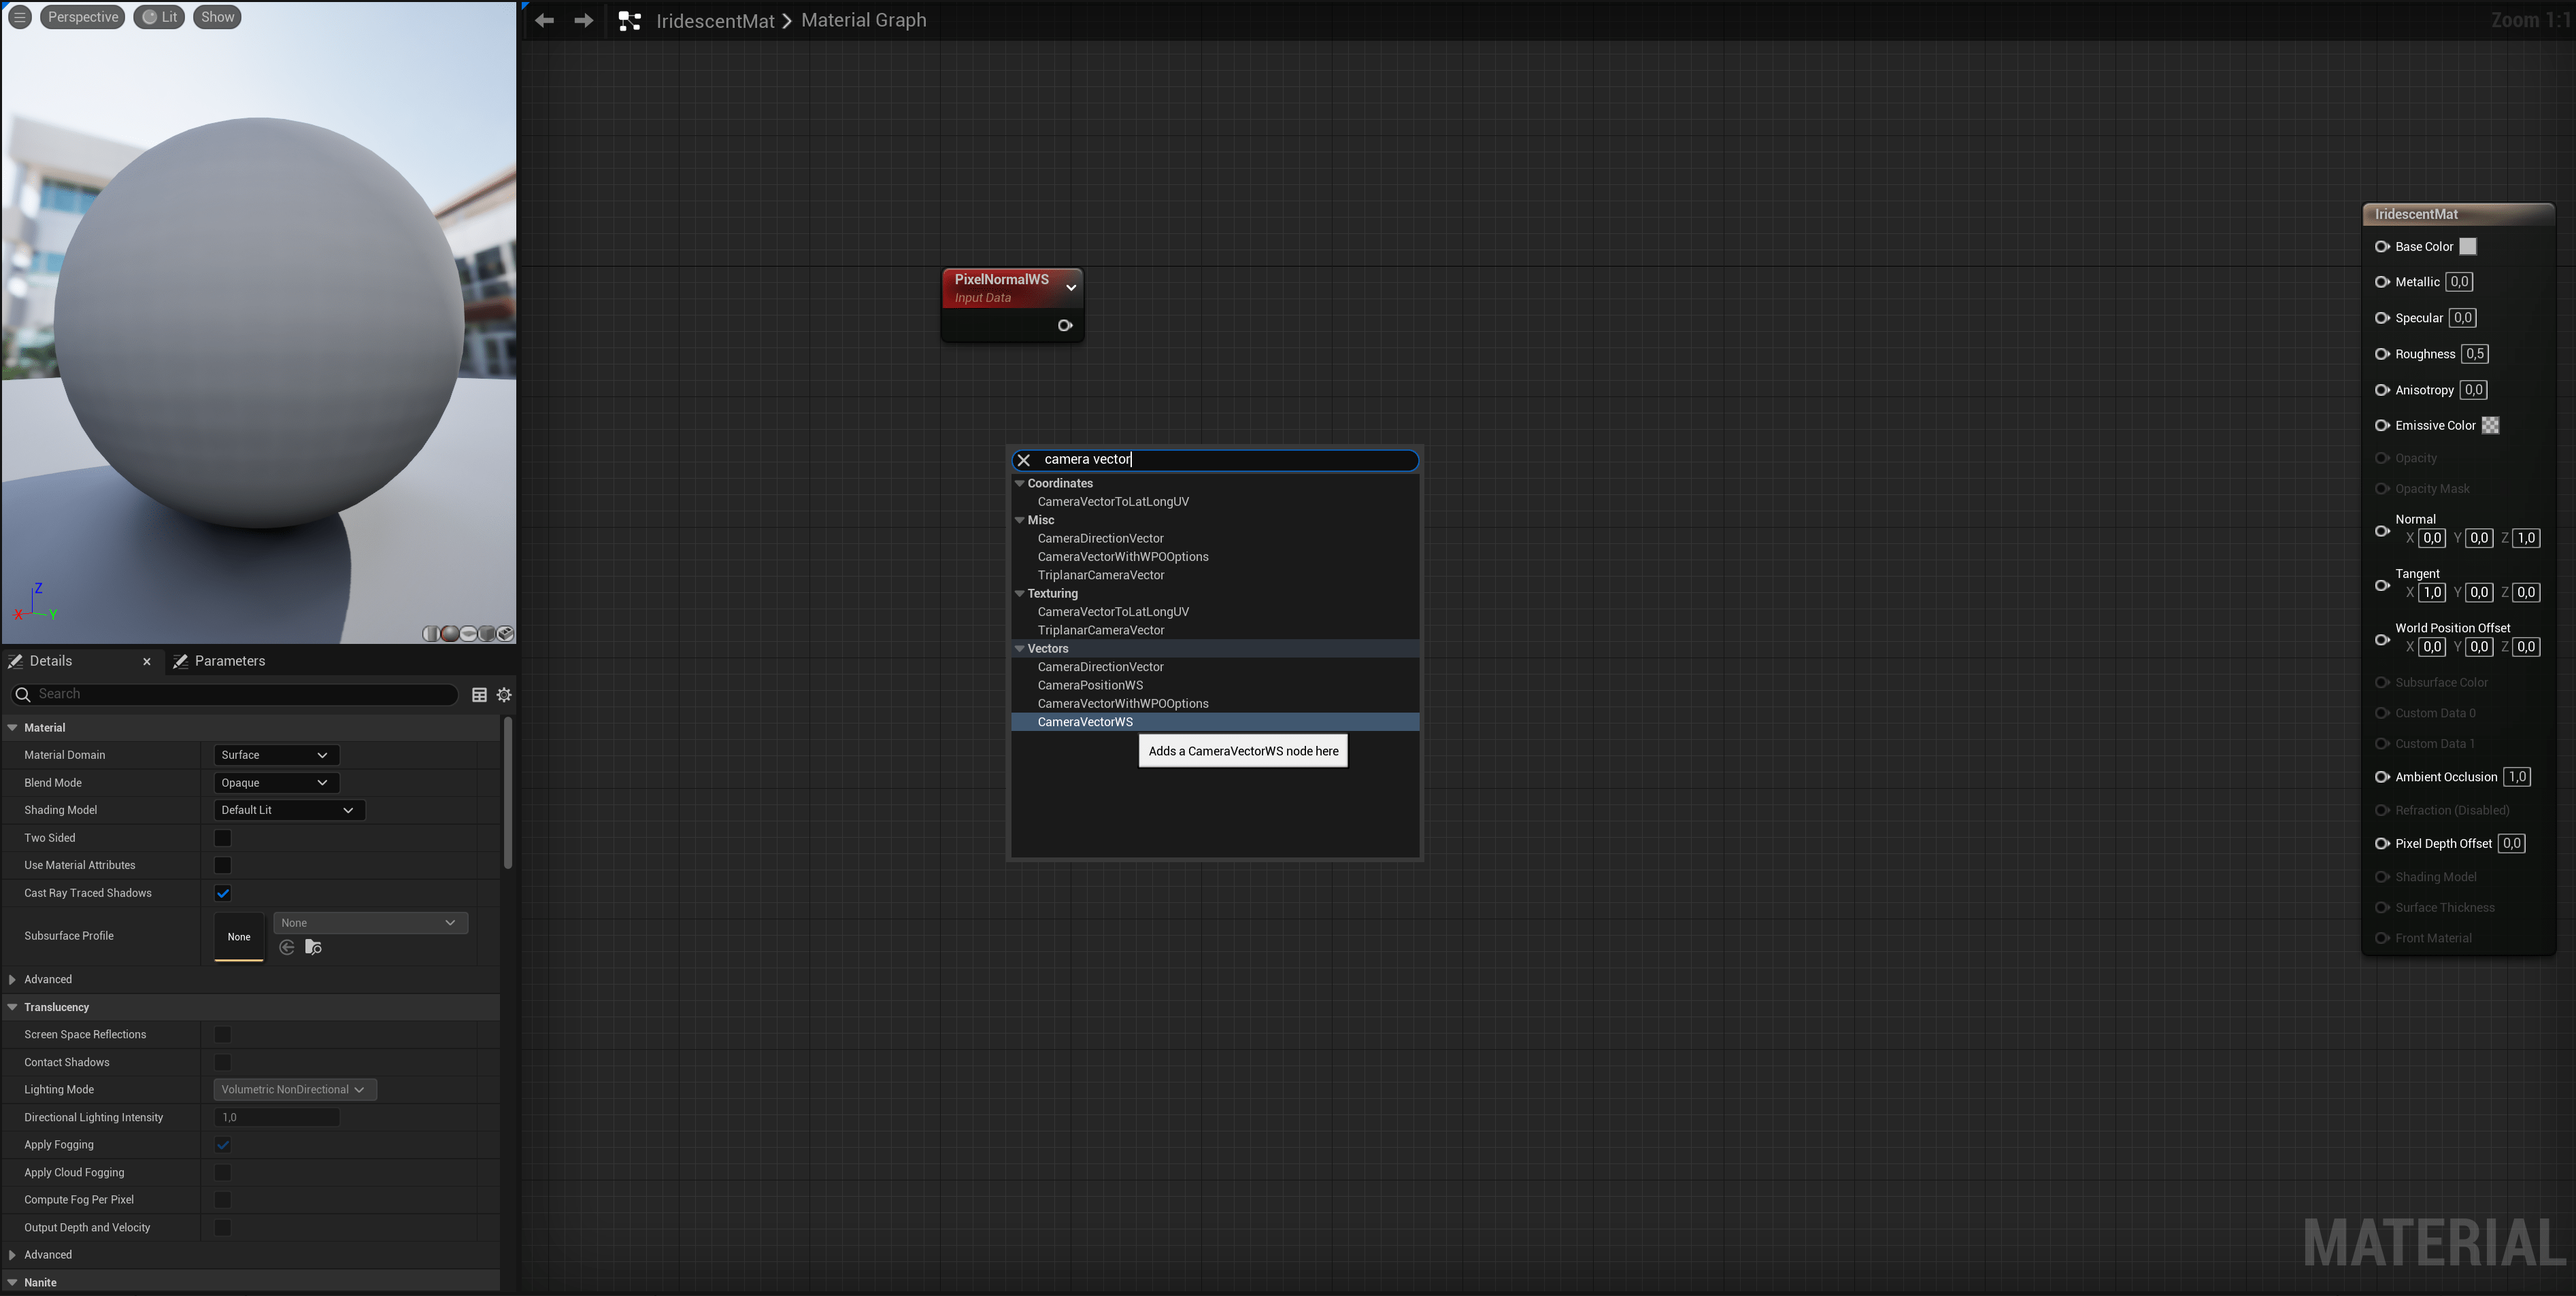Open details panel settings gear
This screenshot has height=1296, width=2576.
click(504, 694)
